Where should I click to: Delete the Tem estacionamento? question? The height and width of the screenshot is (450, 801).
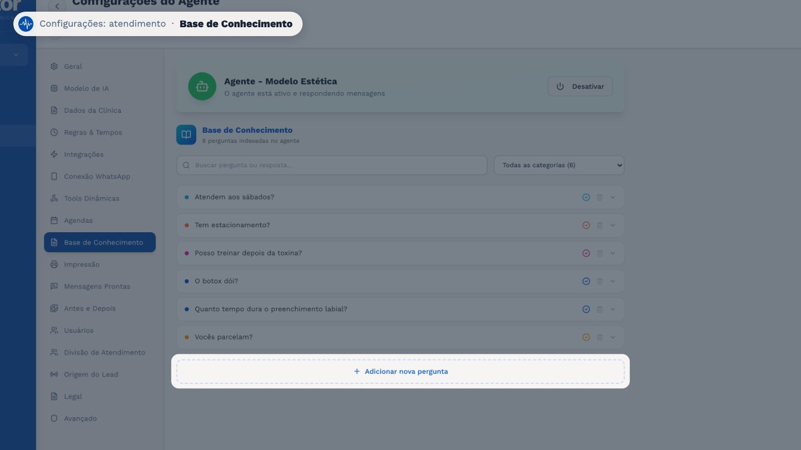600,225
